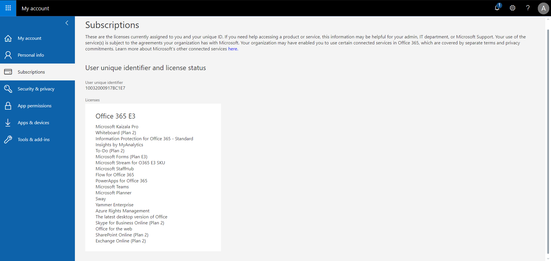Viewport: 551px width, 261px height.
Task: Go to My account in sidebar
Action: (37, 38)
